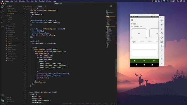Rotate the emulator left
The image size is (187, 105).
162,33
